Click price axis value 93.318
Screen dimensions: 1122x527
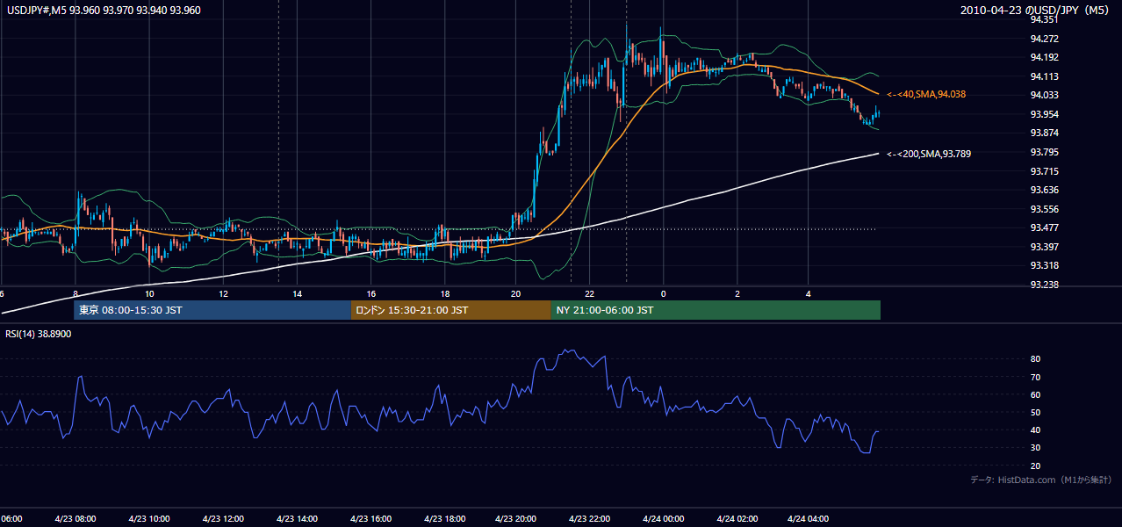pos(1043,265)
